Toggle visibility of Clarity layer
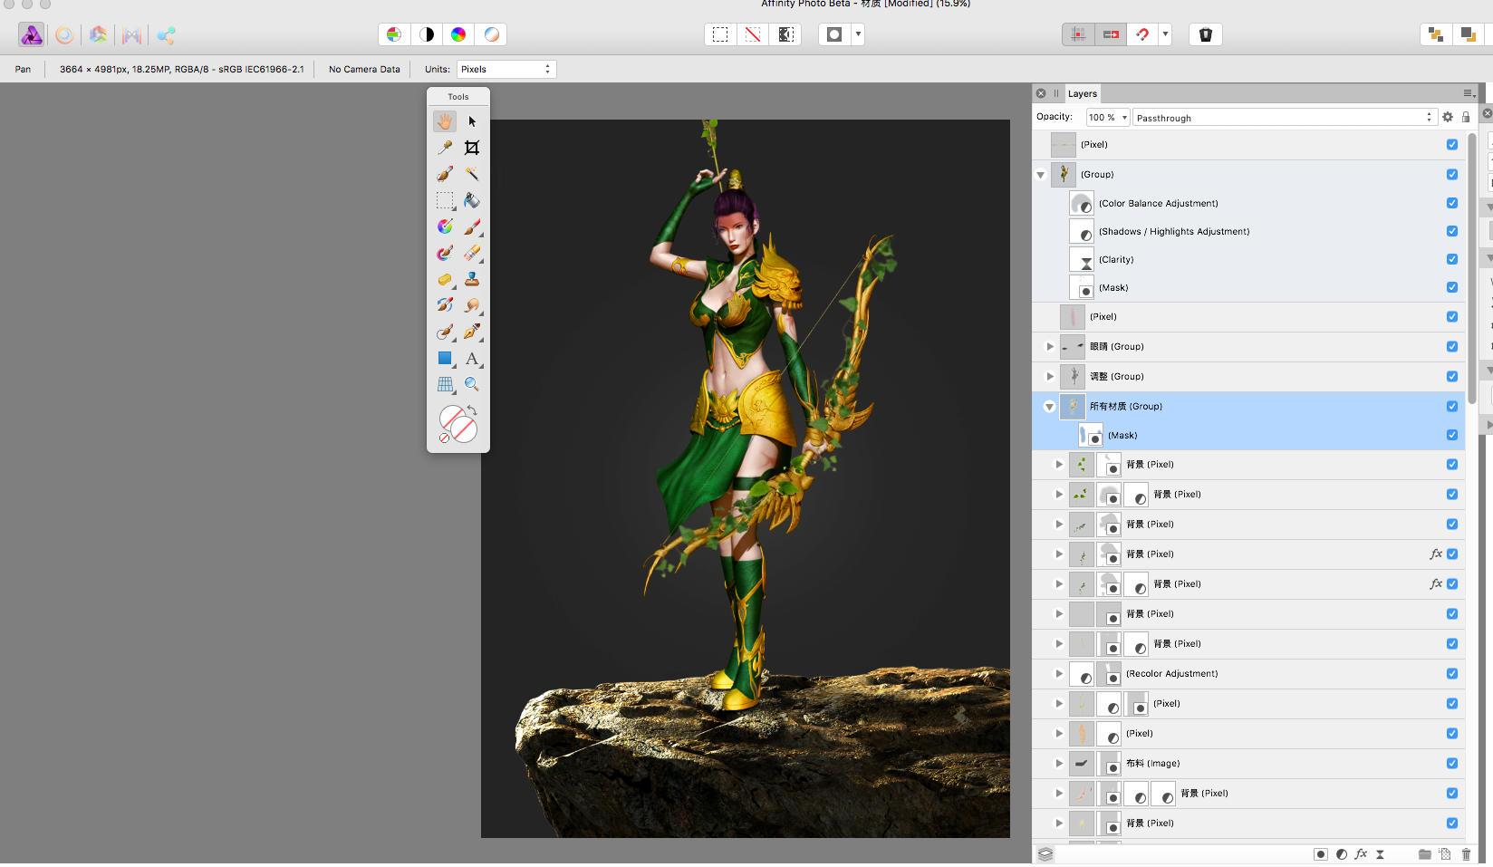Image resolution: width=1493 pixels, height=867 pixels. [x=1452, y=259]
